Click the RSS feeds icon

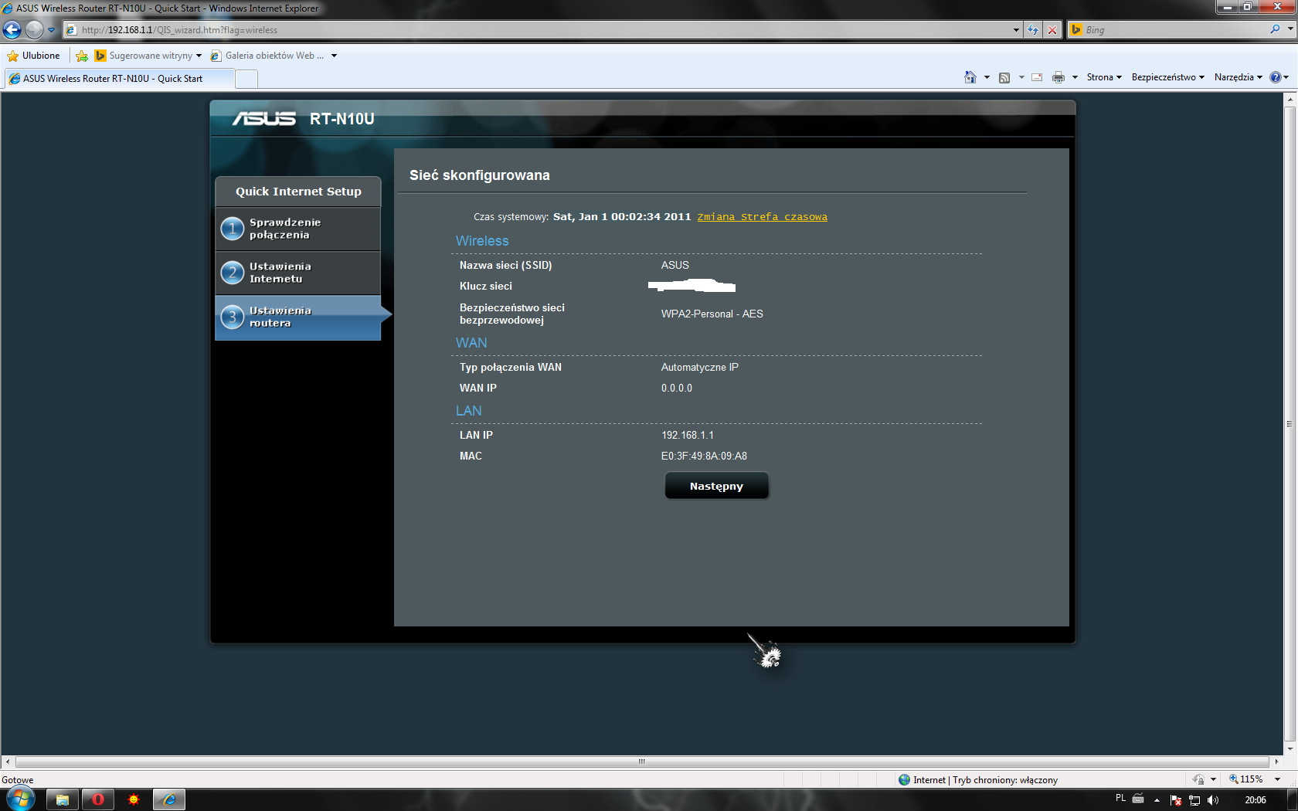point(1004,77)
